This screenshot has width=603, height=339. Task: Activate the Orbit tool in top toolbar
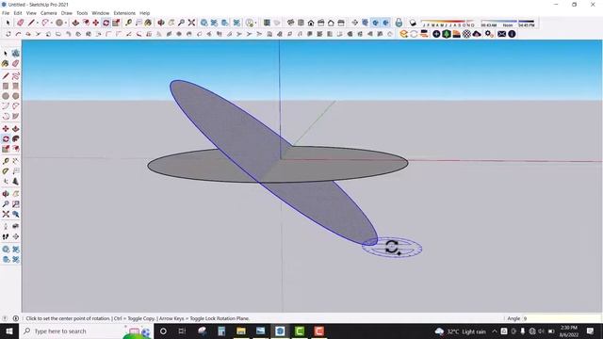coord(161,23)
